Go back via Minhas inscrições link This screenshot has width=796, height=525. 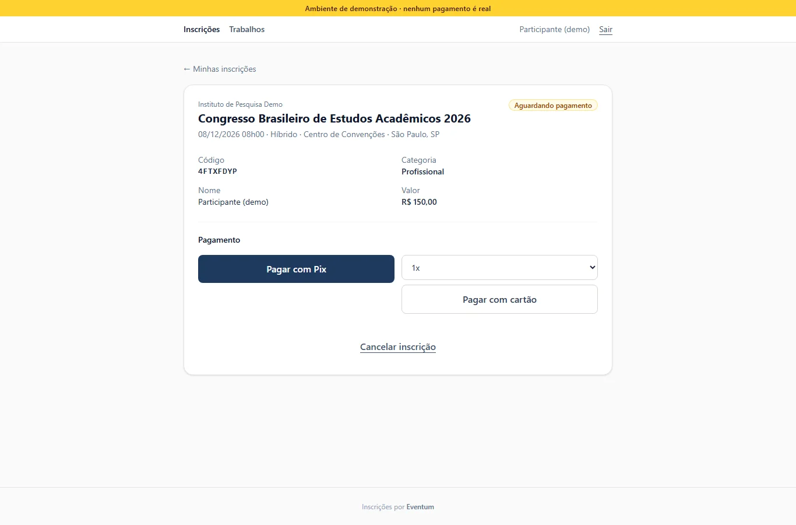pyautogui.click(x=220, y=69)
